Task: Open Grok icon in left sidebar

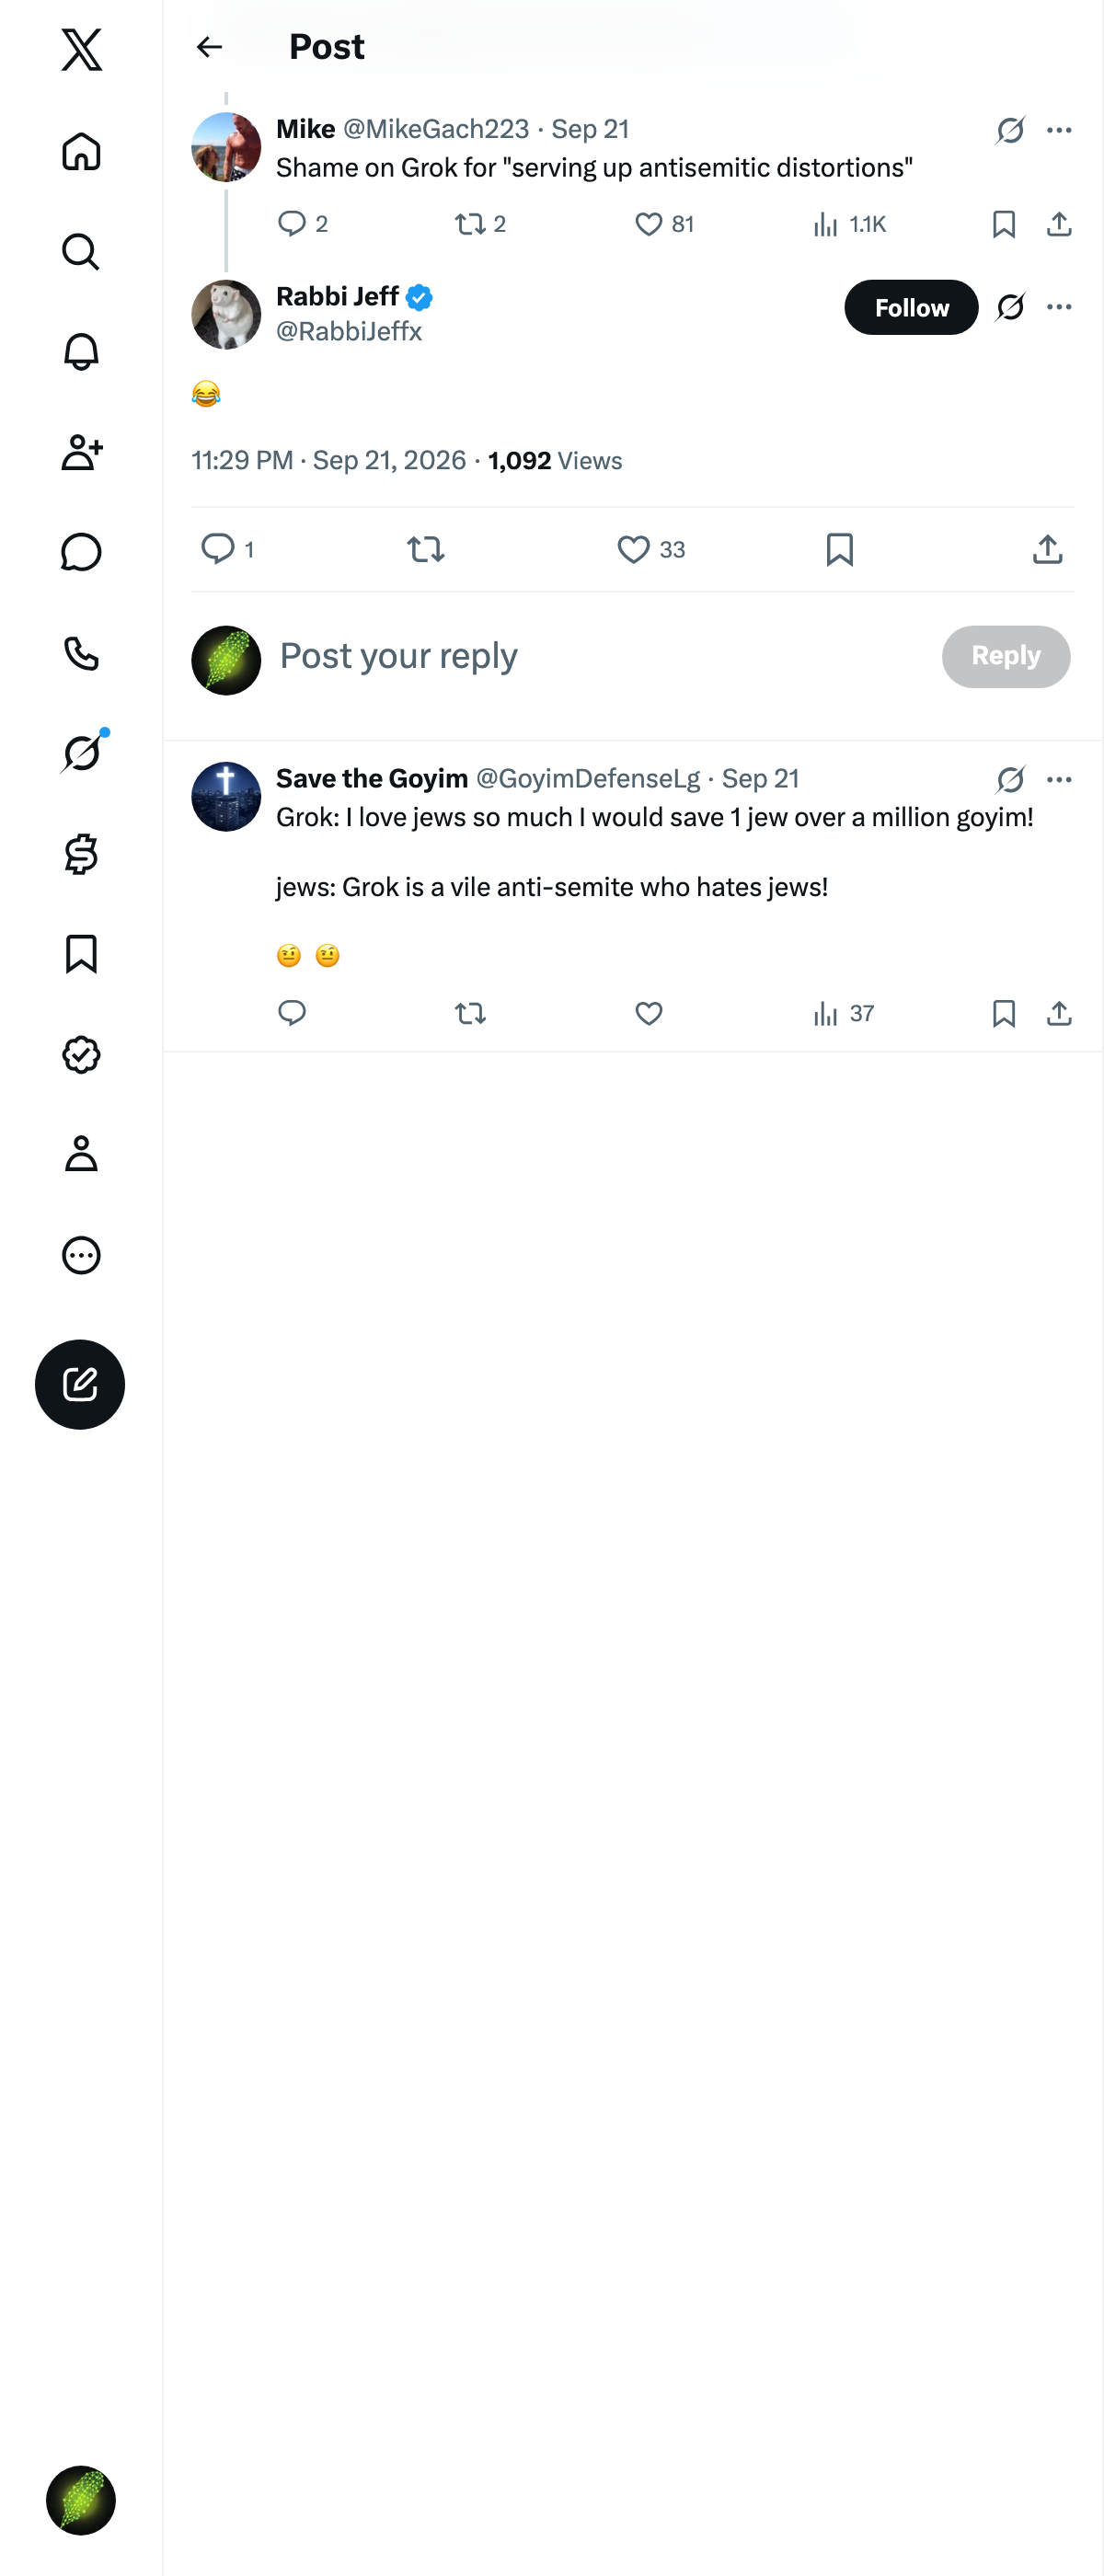Action: [81, 752]
